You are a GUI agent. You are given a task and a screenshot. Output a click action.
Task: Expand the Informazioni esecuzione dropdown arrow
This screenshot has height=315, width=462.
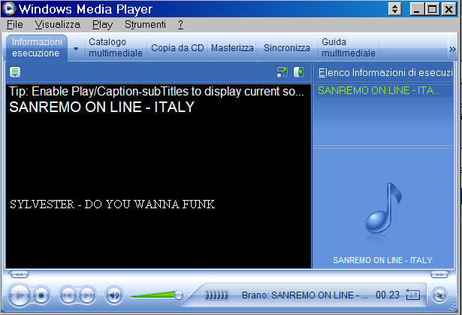click(76, 49)
